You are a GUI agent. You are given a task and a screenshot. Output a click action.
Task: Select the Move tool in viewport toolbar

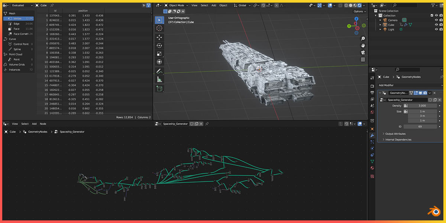(x=159, y=37)
